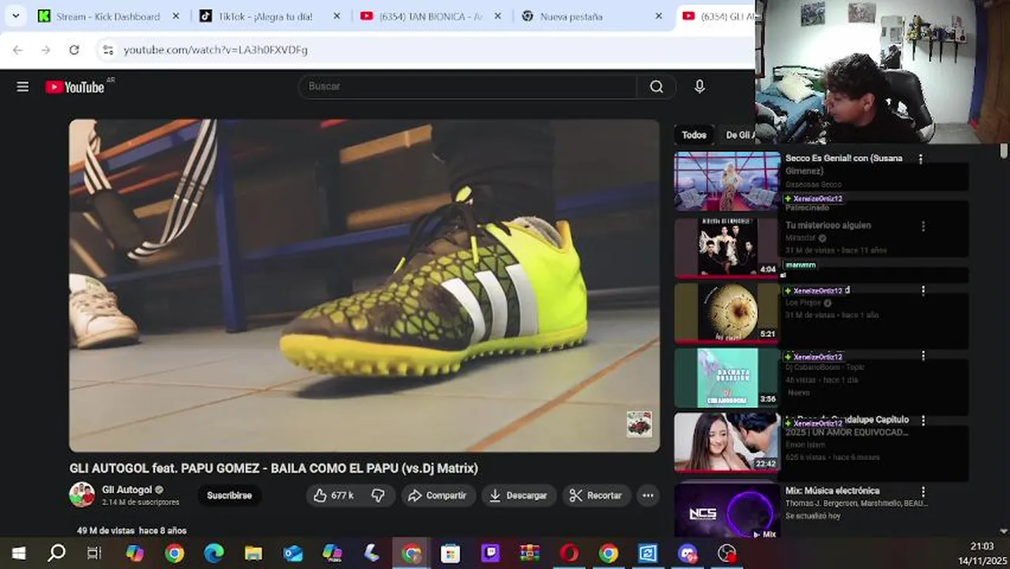
Task: Open Tu misterioso alguien video thumbnail
Action: click(727, 247)
